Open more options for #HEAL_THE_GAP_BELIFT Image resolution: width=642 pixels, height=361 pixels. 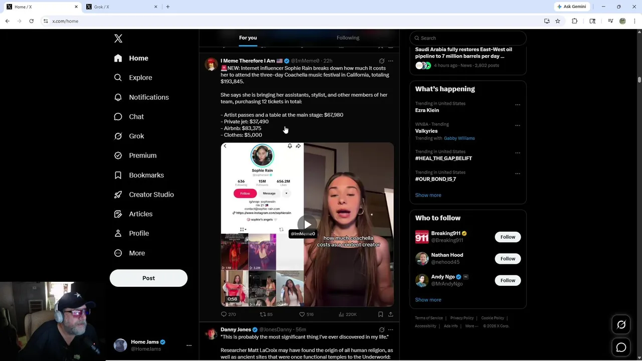pyautogui.click(x=518, y=153)
